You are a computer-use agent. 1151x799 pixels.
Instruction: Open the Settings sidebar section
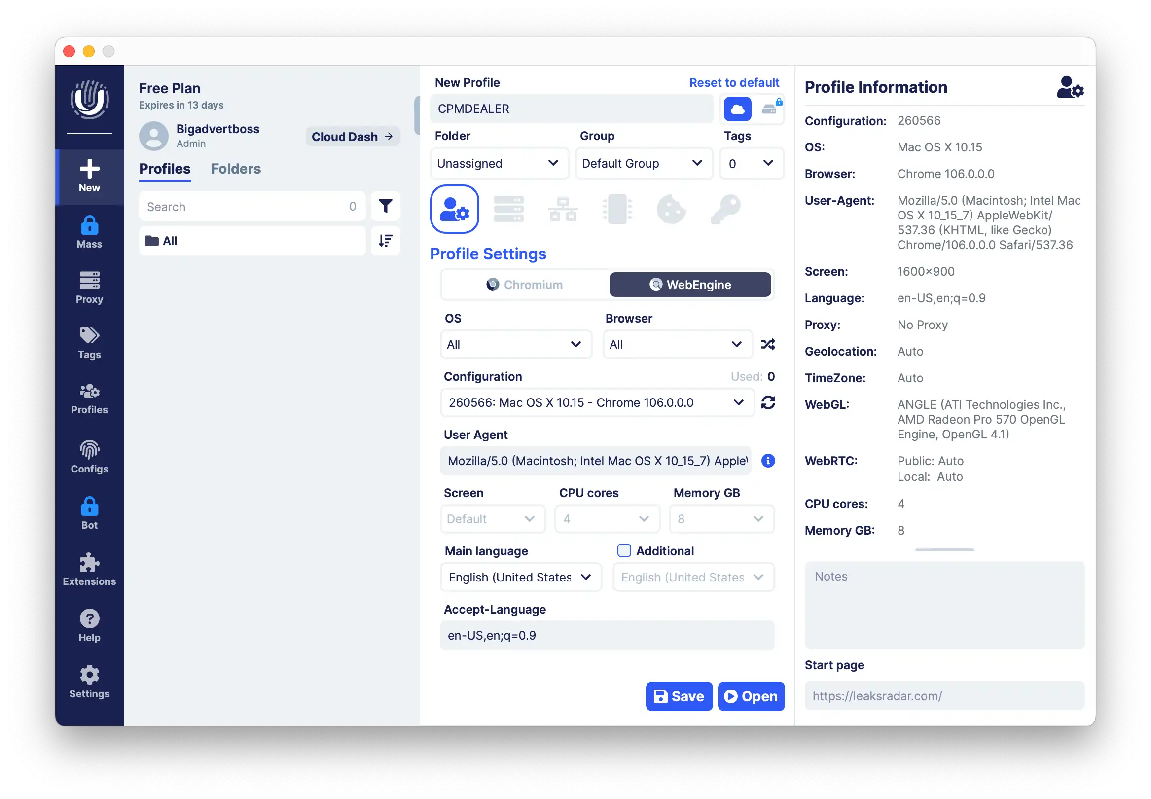(89, 682)
